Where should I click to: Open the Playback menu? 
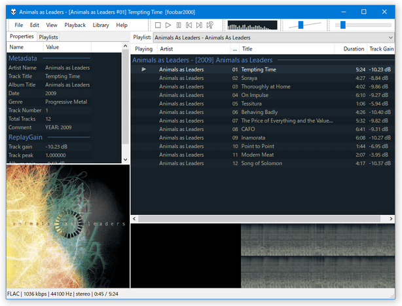75,25
